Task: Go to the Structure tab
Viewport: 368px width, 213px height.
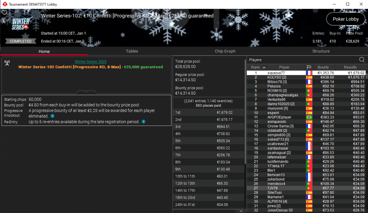Action: point(321,51)
